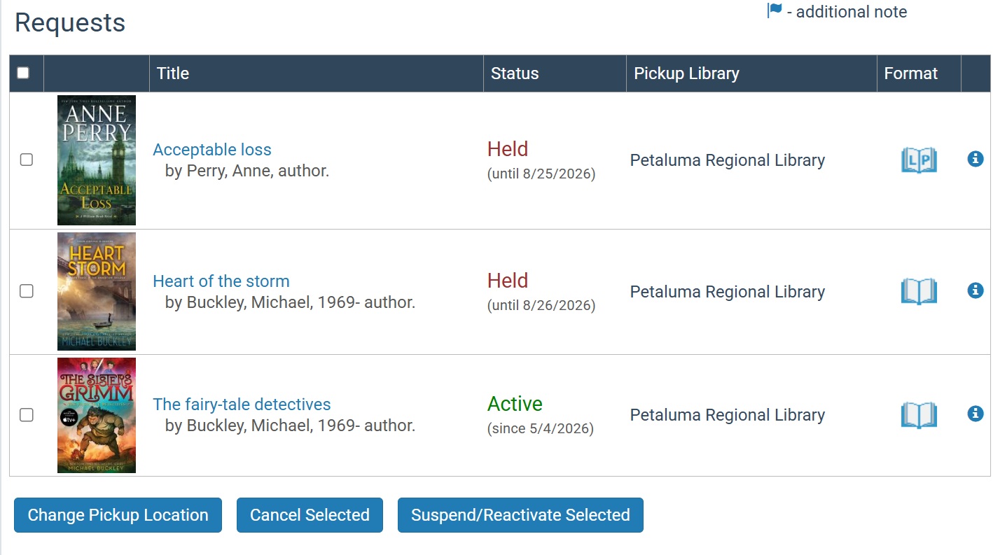Mark the checkbox for The fairy-tale detectives

(x=27, y=415)
